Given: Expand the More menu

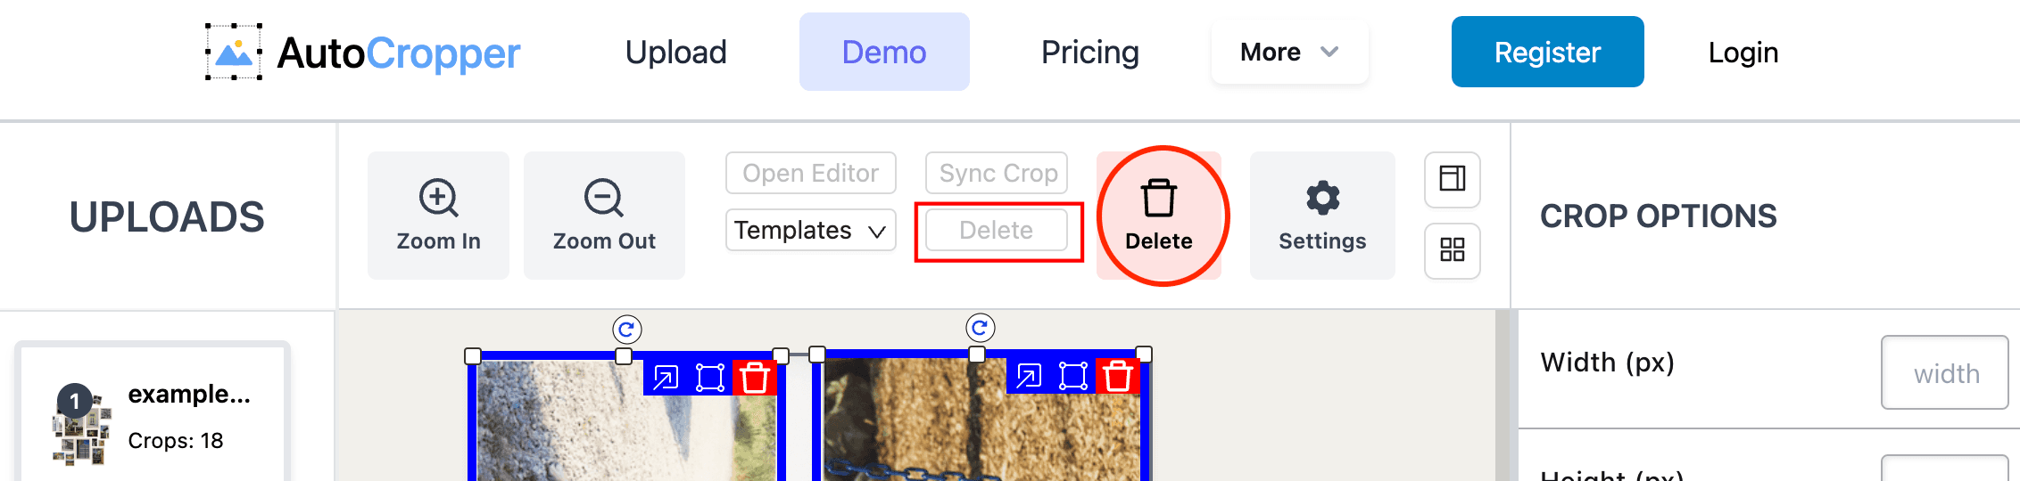Looking at the screenshot, I should (1289, 52).
